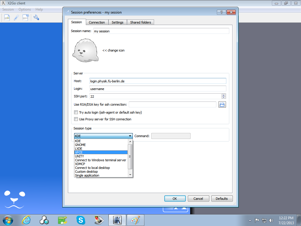The image size is (301, 226).
Task: Click the session type list scrollbar
Action: pyautogui.click(x=130, y=157)
